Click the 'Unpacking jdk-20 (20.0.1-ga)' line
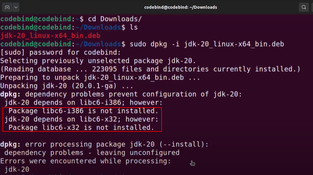313x175 pixels. (66, 86)
